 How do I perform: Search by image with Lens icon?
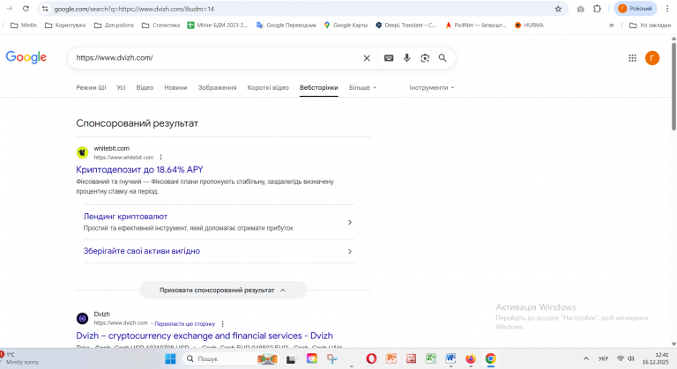pyautogui.click(x=425, y=58)
